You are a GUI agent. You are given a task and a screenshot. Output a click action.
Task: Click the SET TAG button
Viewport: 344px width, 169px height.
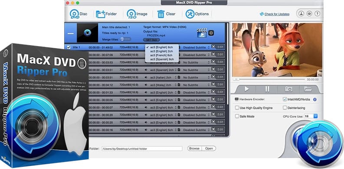pyautogui.click(x=151, y=40)
